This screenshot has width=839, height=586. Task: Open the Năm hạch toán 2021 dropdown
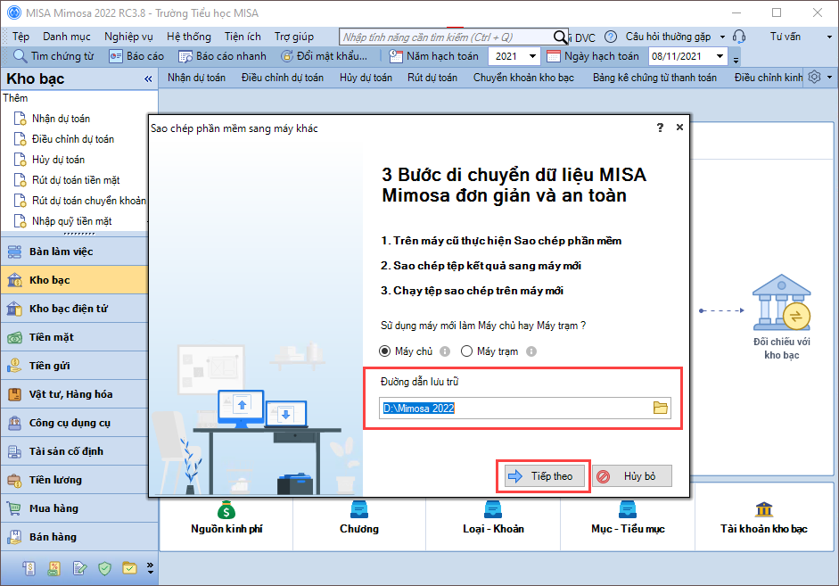pyautogui.click(x=532, y=56)
